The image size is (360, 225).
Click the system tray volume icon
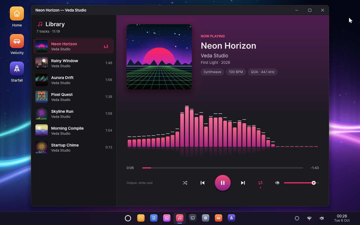(322, 218)
